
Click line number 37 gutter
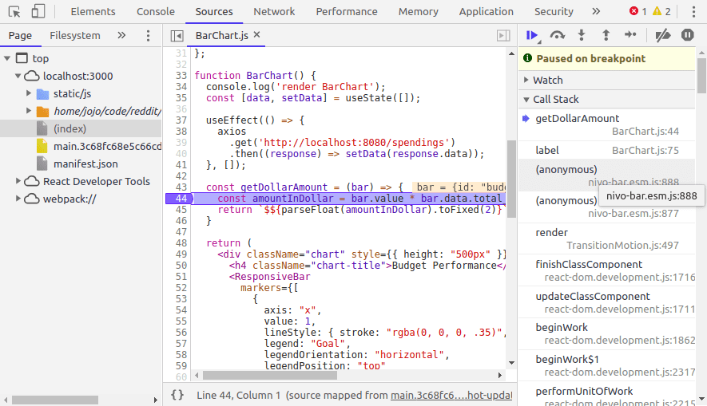[181, 120]
